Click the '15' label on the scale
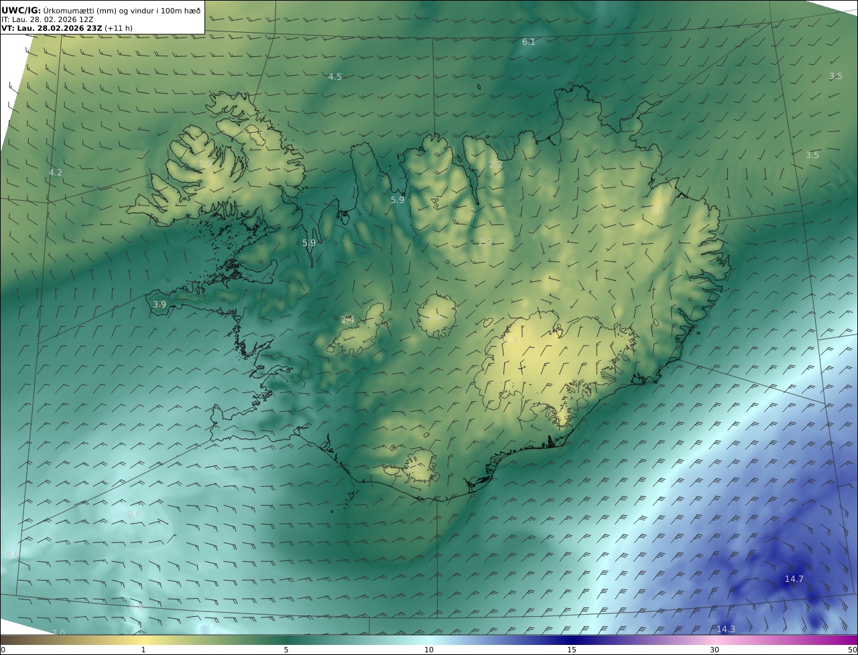 (x=572, y=650)
